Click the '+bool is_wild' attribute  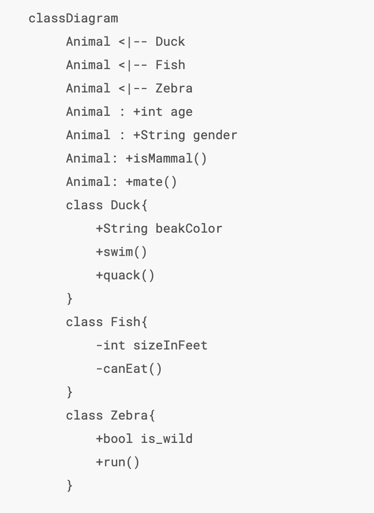point(144,439)
